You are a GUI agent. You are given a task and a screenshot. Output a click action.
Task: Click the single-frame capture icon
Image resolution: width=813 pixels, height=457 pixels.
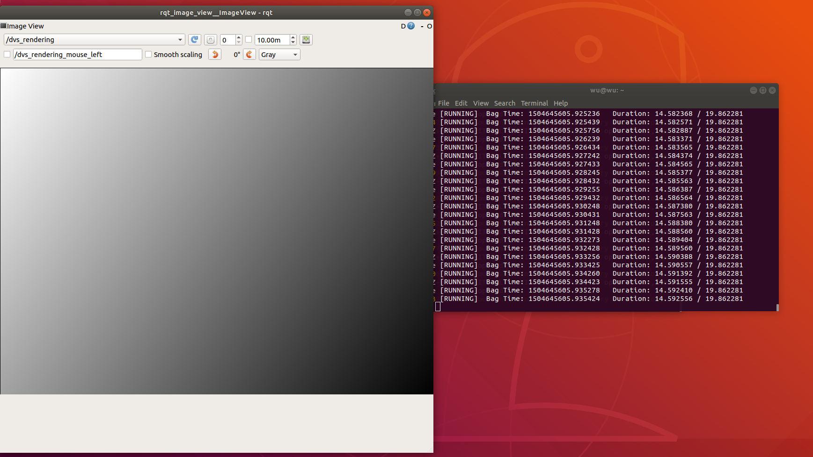point(211,40)
